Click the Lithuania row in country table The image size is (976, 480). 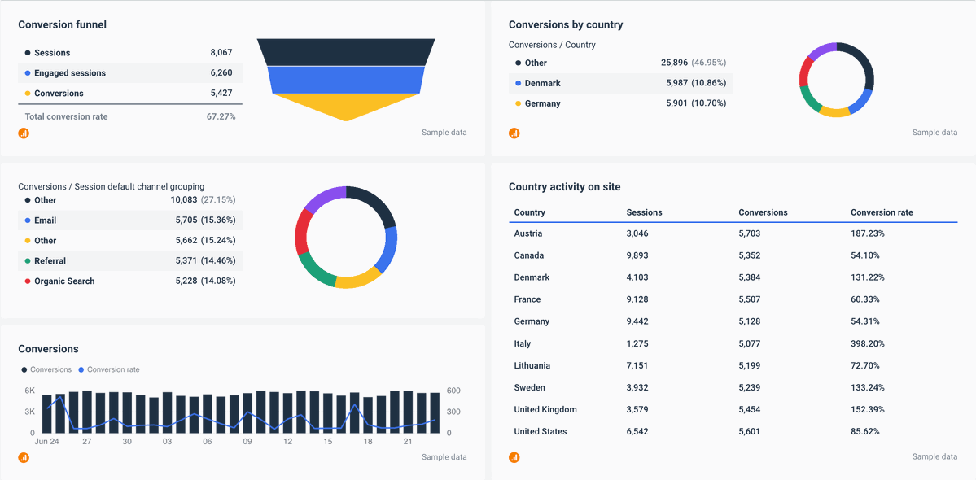coord(733,365)
